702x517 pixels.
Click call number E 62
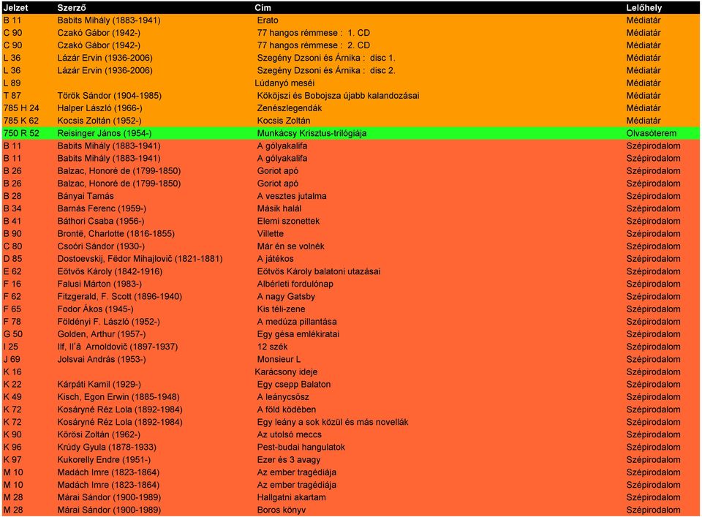point(12,271)
